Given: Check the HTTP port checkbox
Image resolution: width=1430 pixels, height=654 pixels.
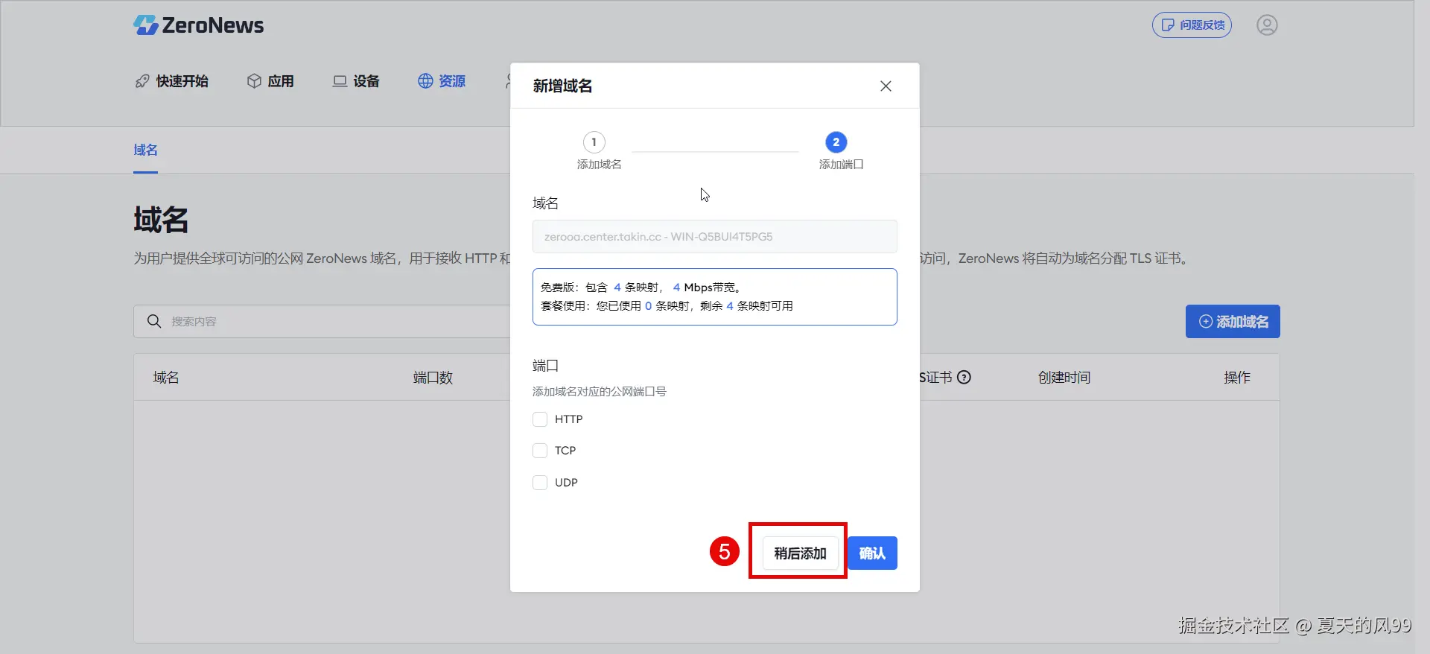Looking at the screenshot, I should pyautogui.click(x=540, y=419).
